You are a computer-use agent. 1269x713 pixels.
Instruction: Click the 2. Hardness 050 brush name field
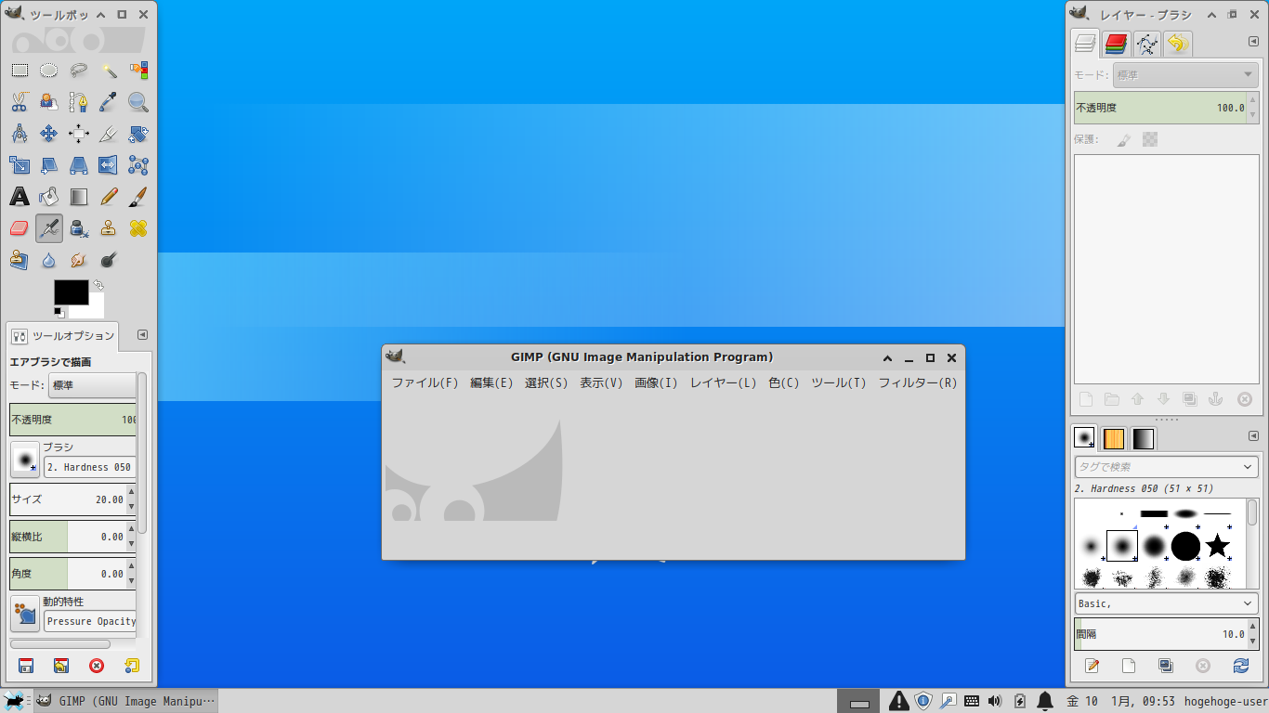coord(90,467)
